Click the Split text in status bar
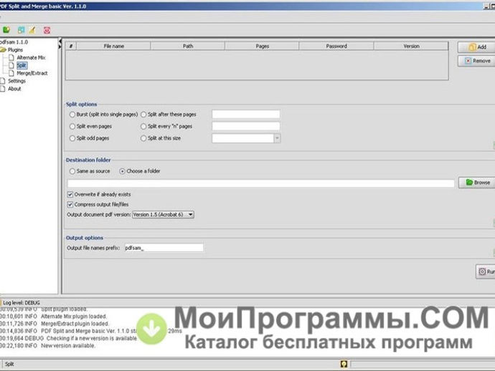Viewport: 495px width, 371px height. [x=9, y=364]
